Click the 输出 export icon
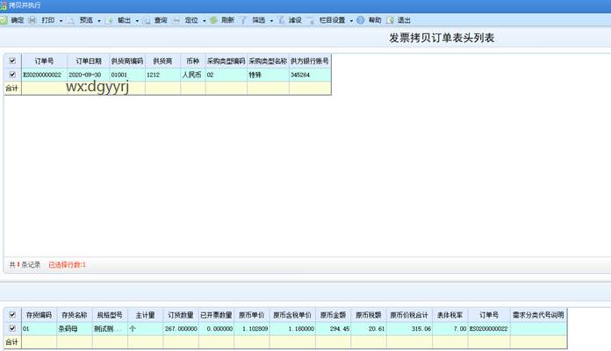Image resolution: width=611 pixels, height=351 pixels. pos(110,19)
